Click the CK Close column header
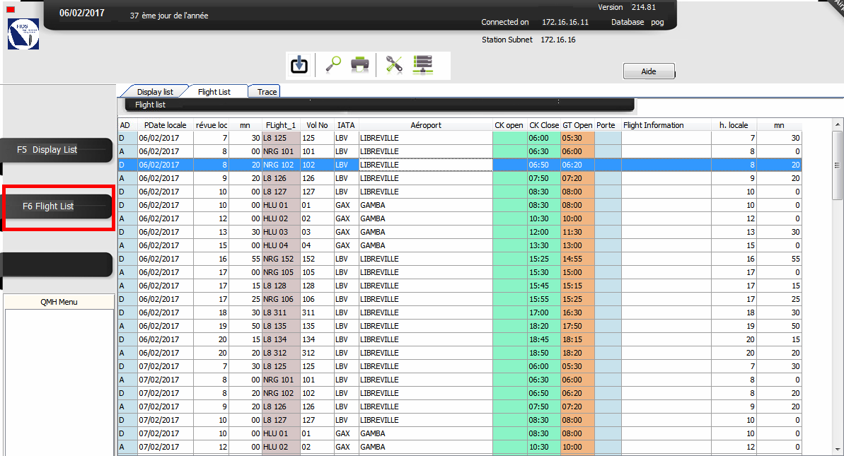Image resolution: width=844 pixels, height=456 pixels. (543, 125)
